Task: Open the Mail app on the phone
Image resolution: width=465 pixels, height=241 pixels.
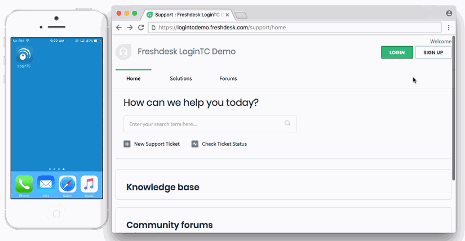Action: coord(46,184)
